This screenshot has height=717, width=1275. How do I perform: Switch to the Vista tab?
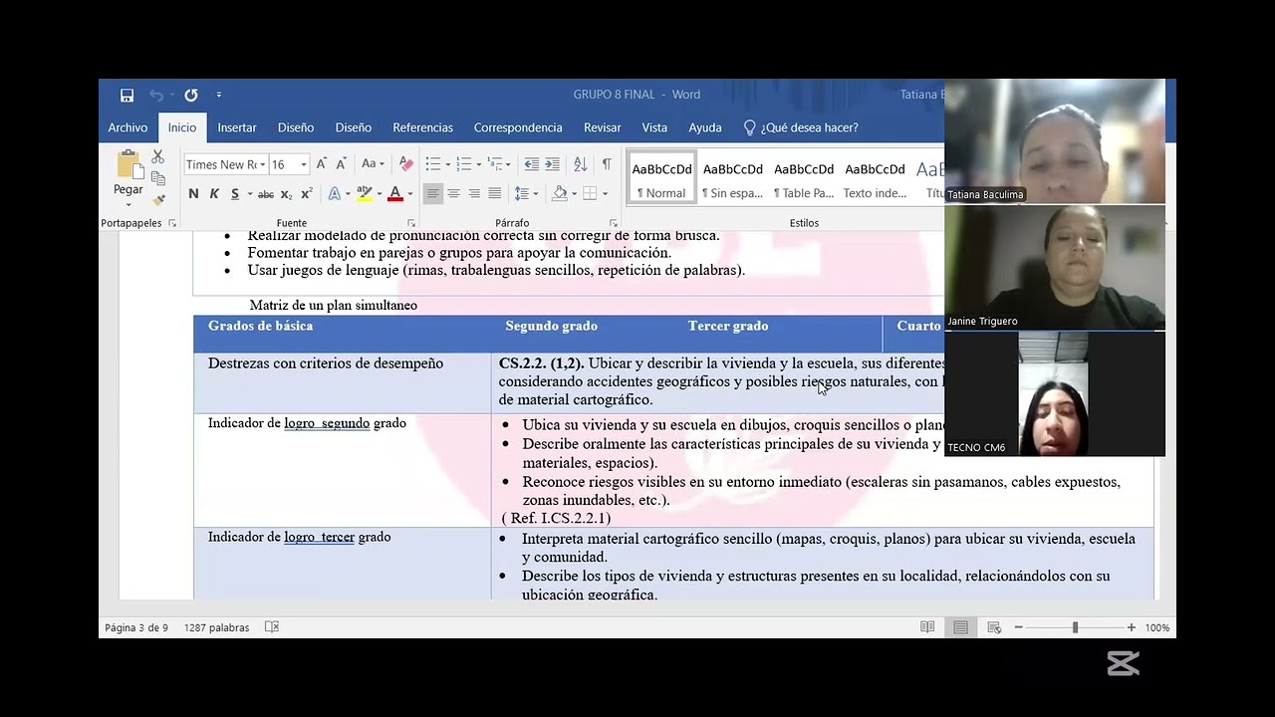pyautogui.click(x=654, y=127)
